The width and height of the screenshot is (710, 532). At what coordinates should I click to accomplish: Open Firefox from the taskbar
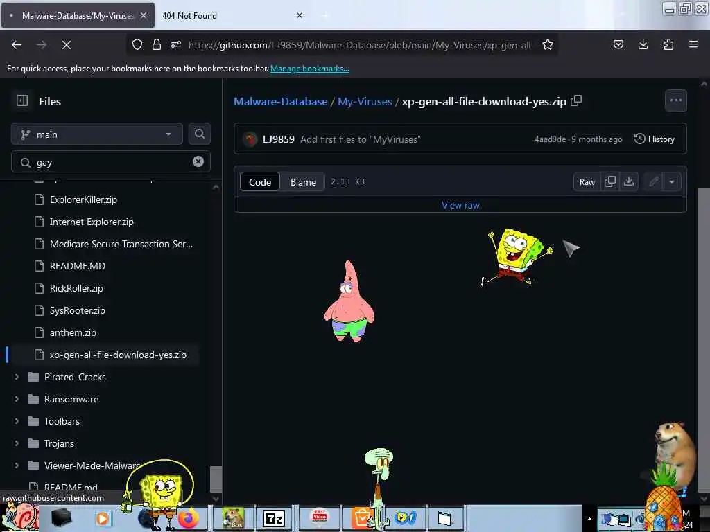(x=189, y=518)
